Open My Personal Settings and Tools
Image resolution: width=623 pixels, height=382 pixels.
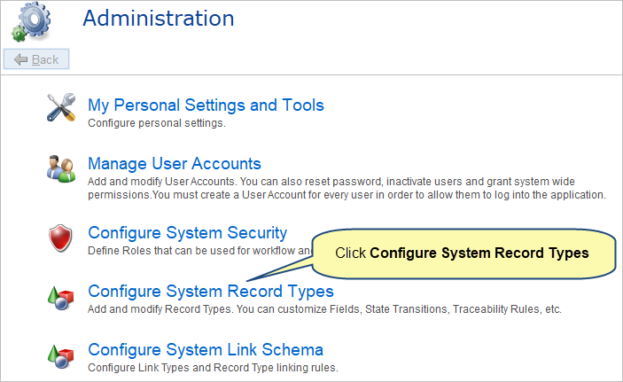[x=206, y=105]
